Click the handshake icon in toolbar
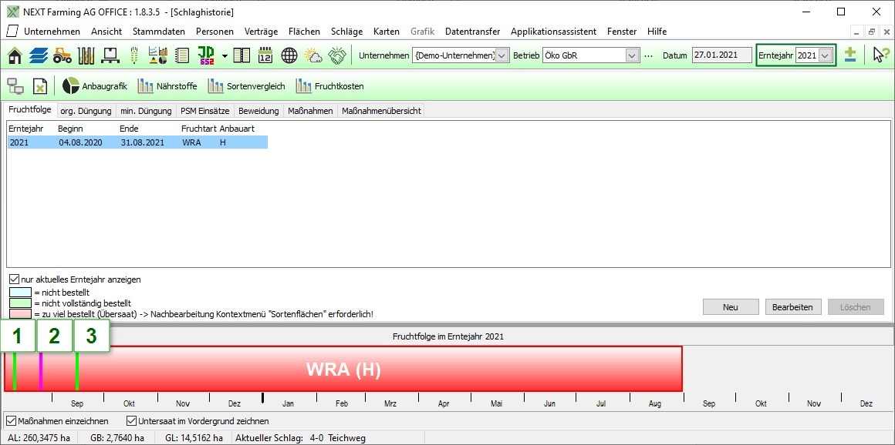 coord(337,55)
